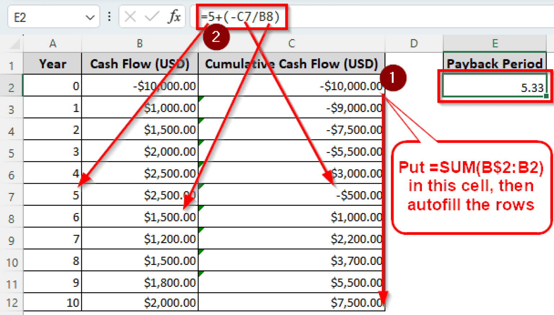Select column A header
The image size is (554, 315).
53,43
